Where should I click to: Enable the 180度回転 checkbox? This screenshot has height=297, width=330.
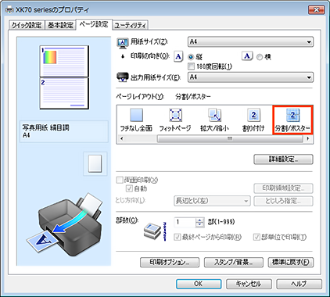pyautogui.click(x=192, y=66)
